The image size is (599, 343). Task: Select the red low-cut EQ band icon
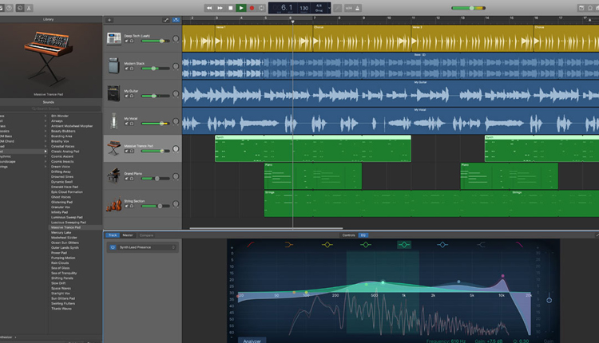tap(251, 245)
